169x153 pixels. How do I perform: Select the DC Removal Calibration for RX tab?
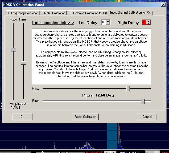click(x=88, y=13)
